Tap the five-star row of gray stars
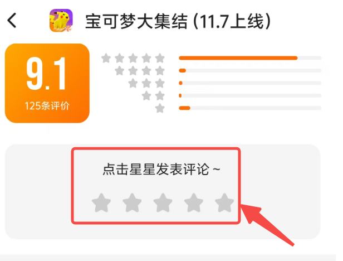 click(133, 58)
